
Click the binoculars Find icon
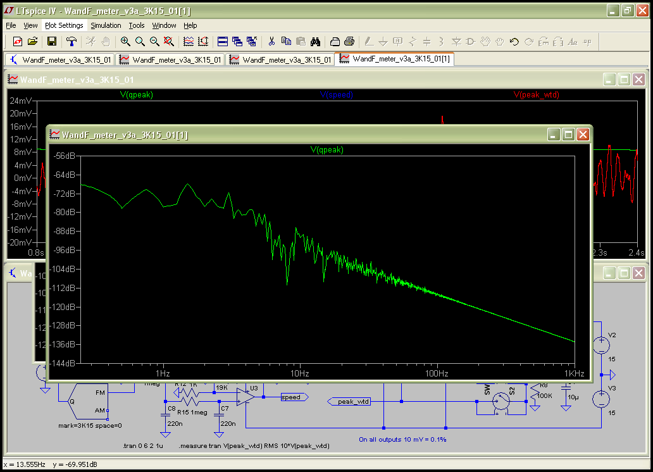pyautogui.click(x=316, y=42)
